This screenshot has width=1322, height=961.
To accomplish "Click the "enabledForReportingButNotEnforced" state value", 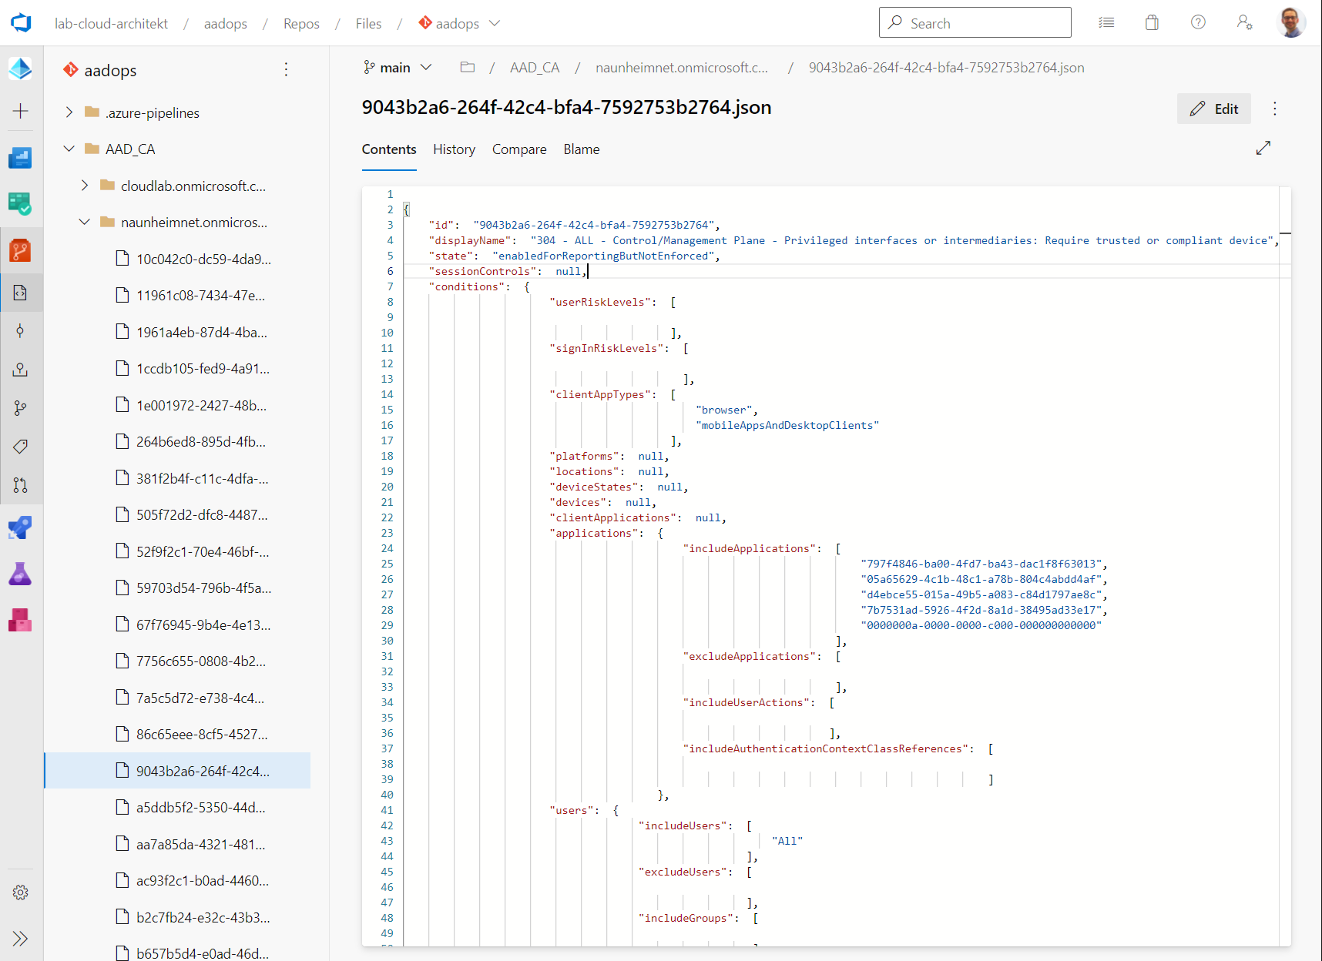I will coord(603,256).
